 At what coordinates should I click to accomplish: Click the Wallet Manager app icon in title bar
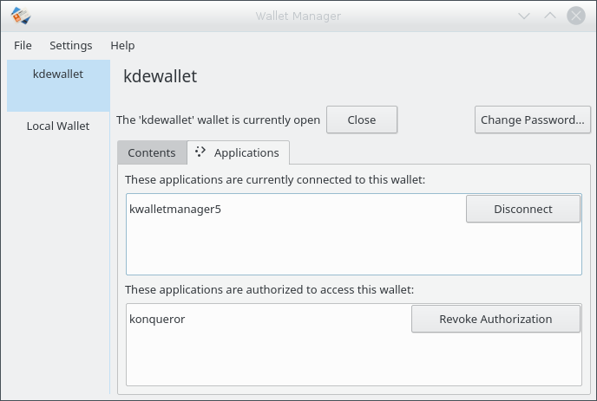point(21,16)
